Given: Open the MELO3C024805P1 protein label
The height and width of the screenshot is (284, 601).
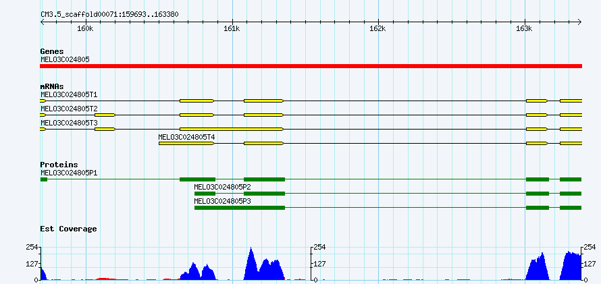Looking at the screenshot, I should [x=69, y=173].
